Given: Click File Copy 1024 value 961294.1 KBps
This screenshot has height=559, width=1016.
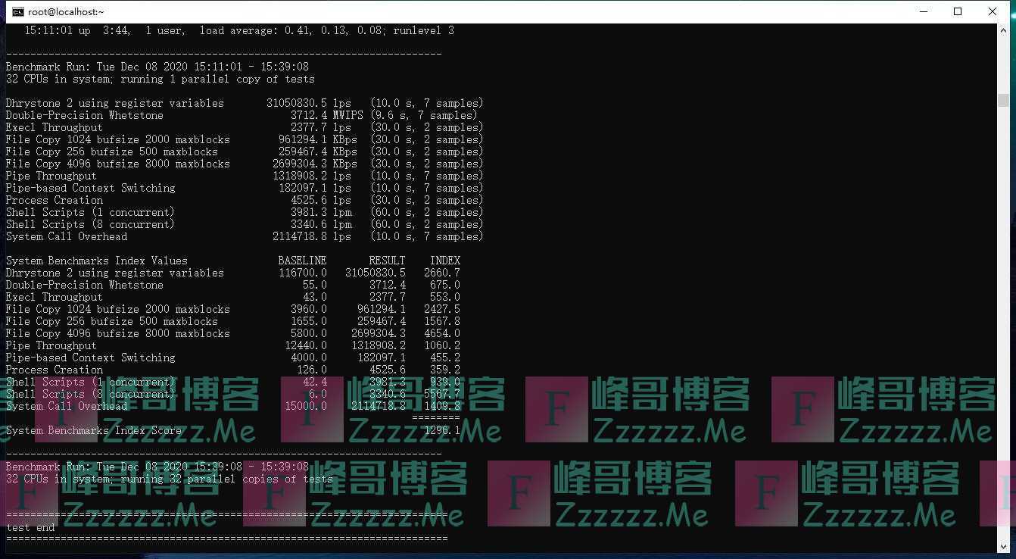Looking at the screenshot, I should tap(318, 140).
